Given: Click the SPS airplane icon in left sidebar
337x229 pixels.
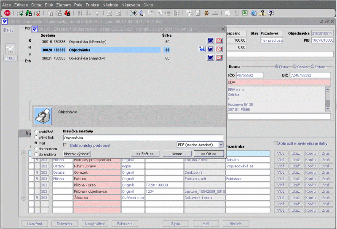Looking at the screenshot, I should (10, 49).
